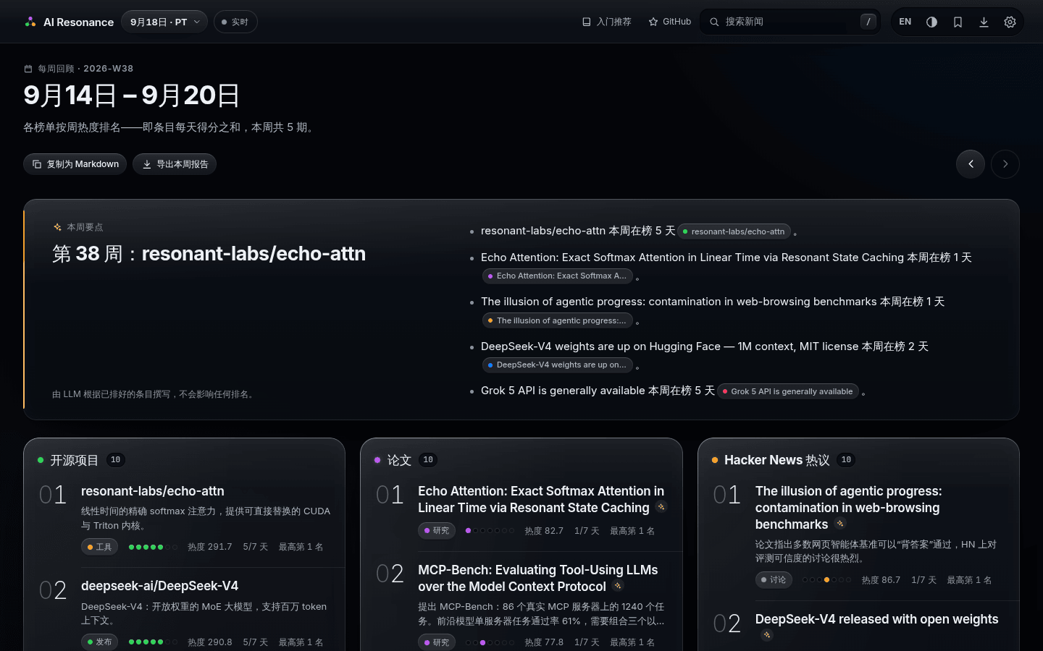
Task: Go to previous week arrow
Action: (x=971, y=164)
